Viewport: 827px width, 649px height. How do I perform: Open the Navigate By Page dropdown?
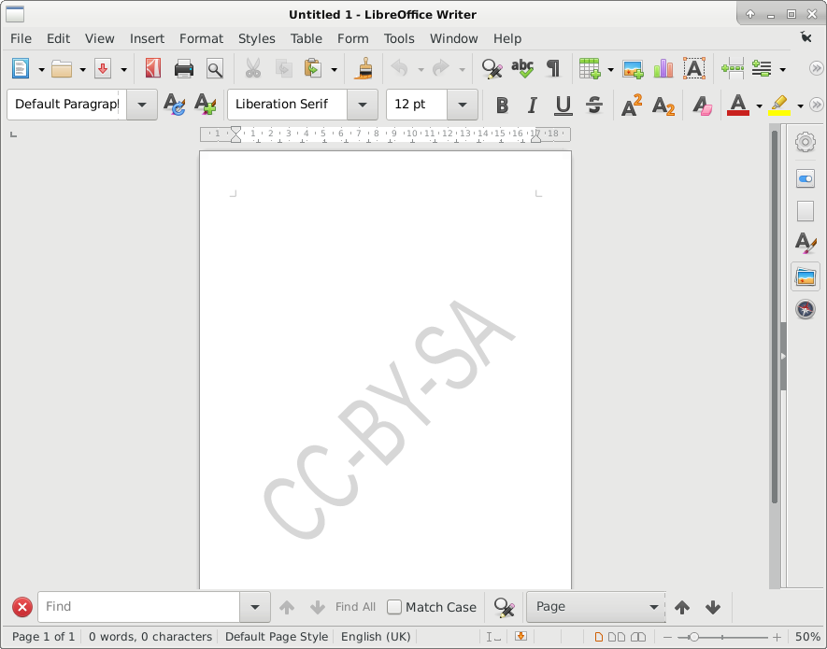(596, 607)
